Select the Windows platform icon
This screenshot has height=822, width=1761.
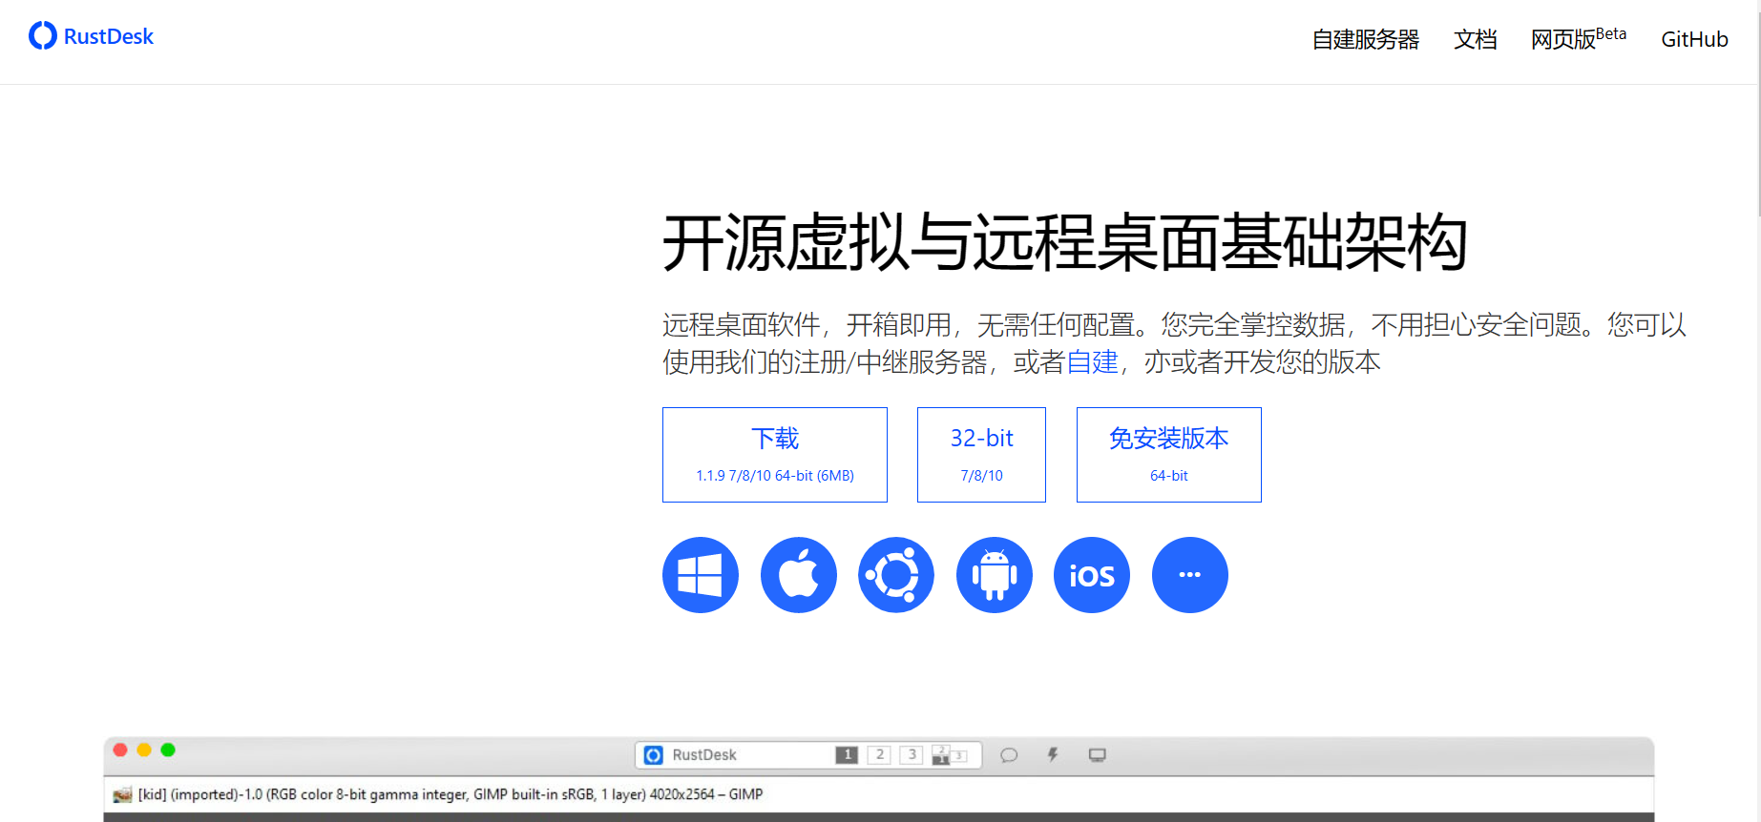(x=701, y=575)
